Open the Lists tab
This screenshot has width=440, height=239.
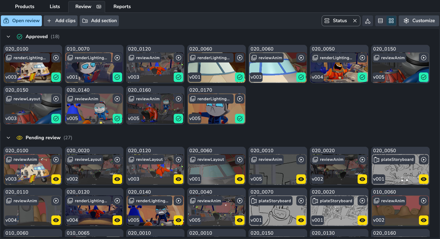[x=55, y=6]
